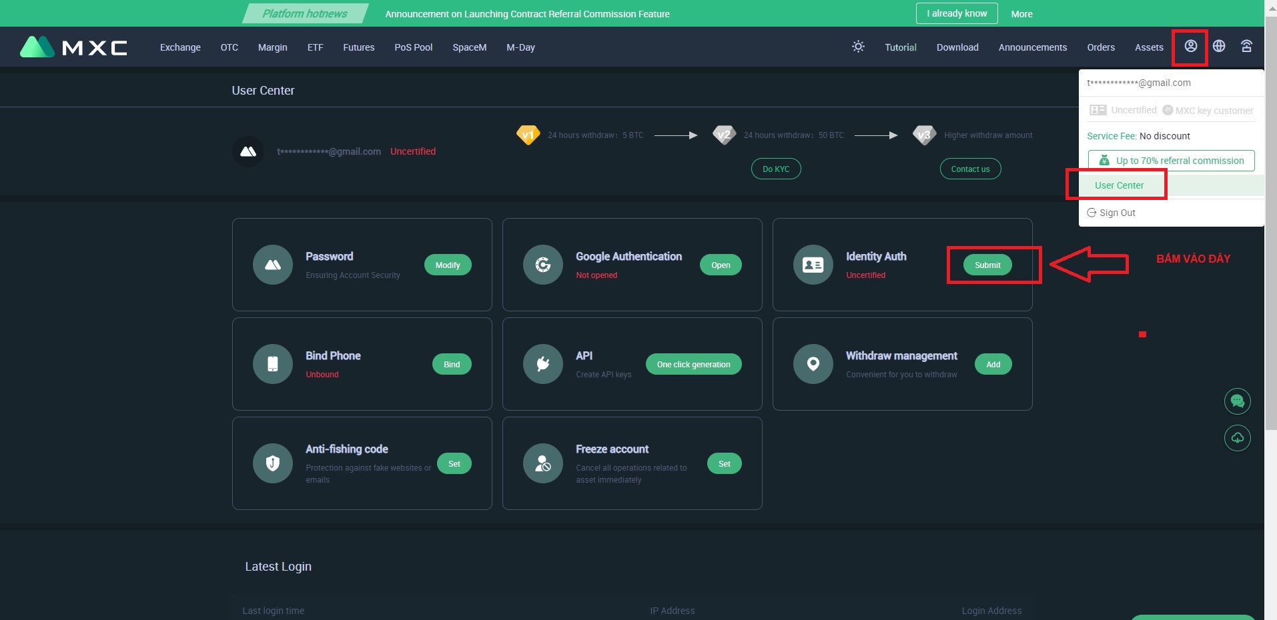Image resolution: width=1277 pixels, height=620 pixels.
Task: Open the live chat bubble icon
Action: (1238, 401)
